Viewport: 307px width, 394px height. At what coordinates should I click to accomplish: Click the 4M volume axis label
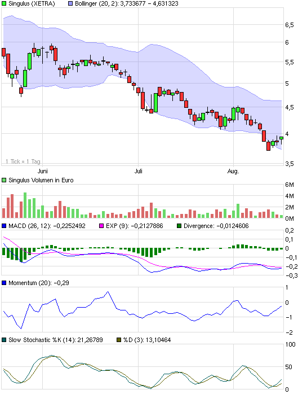point(289,196)
